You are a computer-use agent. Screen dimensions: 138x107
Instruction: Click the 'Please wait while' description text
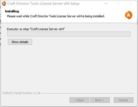click(x=56, y=16)
